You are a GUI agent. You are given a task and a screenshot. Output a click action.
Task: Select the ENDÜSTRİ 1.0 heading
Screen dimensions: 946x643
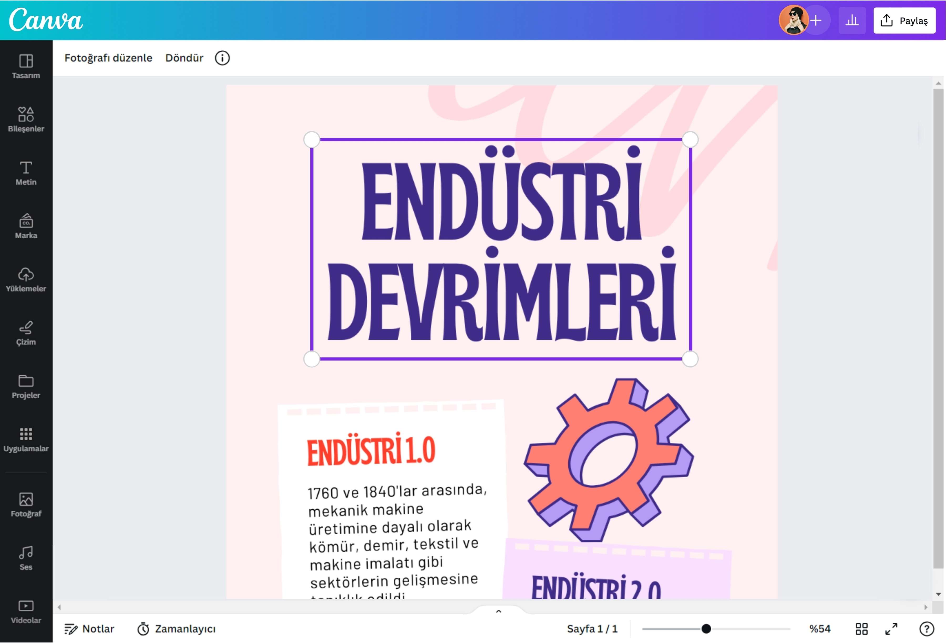pos(371,449)
